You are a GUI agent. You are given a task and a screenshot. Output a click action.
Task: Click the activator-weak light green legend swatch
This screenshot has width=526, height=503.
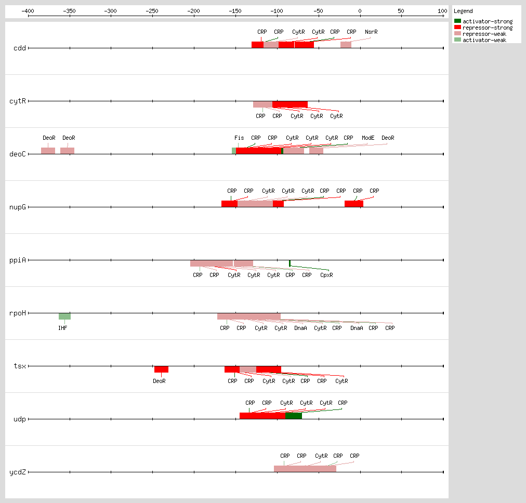[x=457, y=39]
